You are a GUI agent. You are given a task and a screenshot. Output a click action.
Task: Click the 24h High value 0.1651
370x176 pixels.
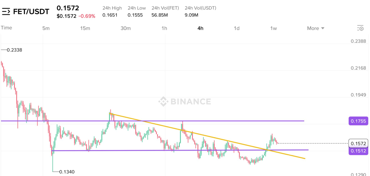[110, 15]
